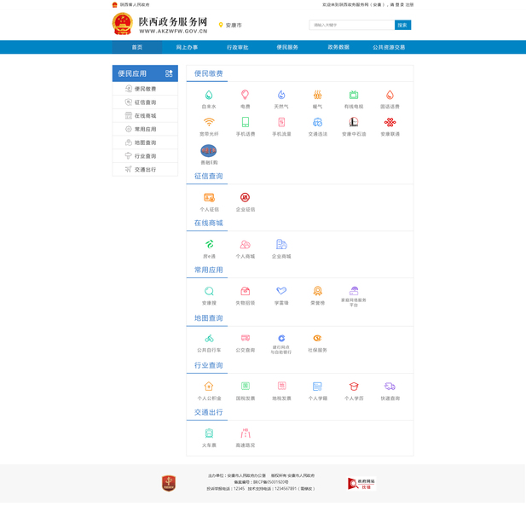The image size is (526, 512).
Task: Click the blue 搜索 search button
Action: [x=402, y=25]
